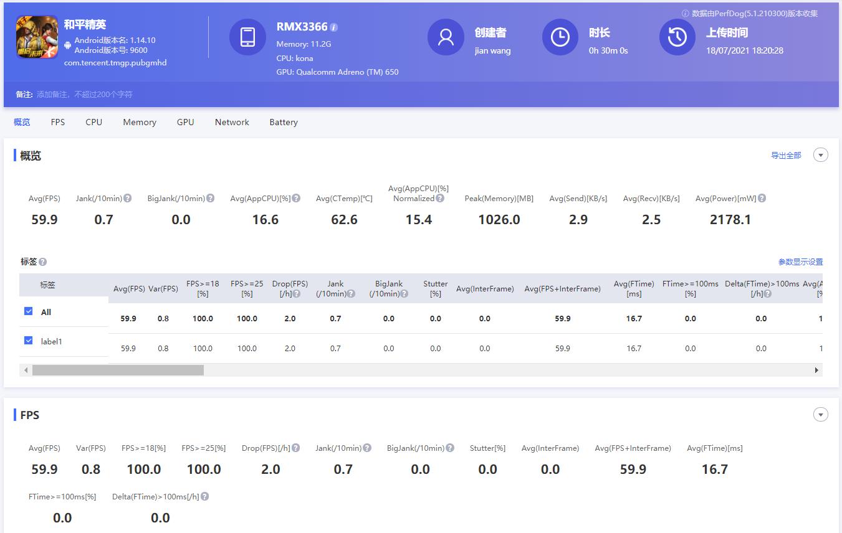842x533 pixels.
Task: Uncheck the label1 checkbox
Action: click(x=28, y=341)
